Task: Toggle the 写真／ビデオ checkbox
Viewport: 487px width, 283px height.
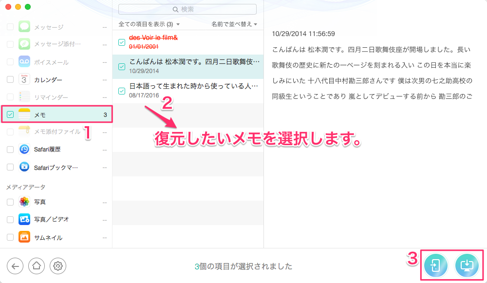Action: [x=10, y=219]
